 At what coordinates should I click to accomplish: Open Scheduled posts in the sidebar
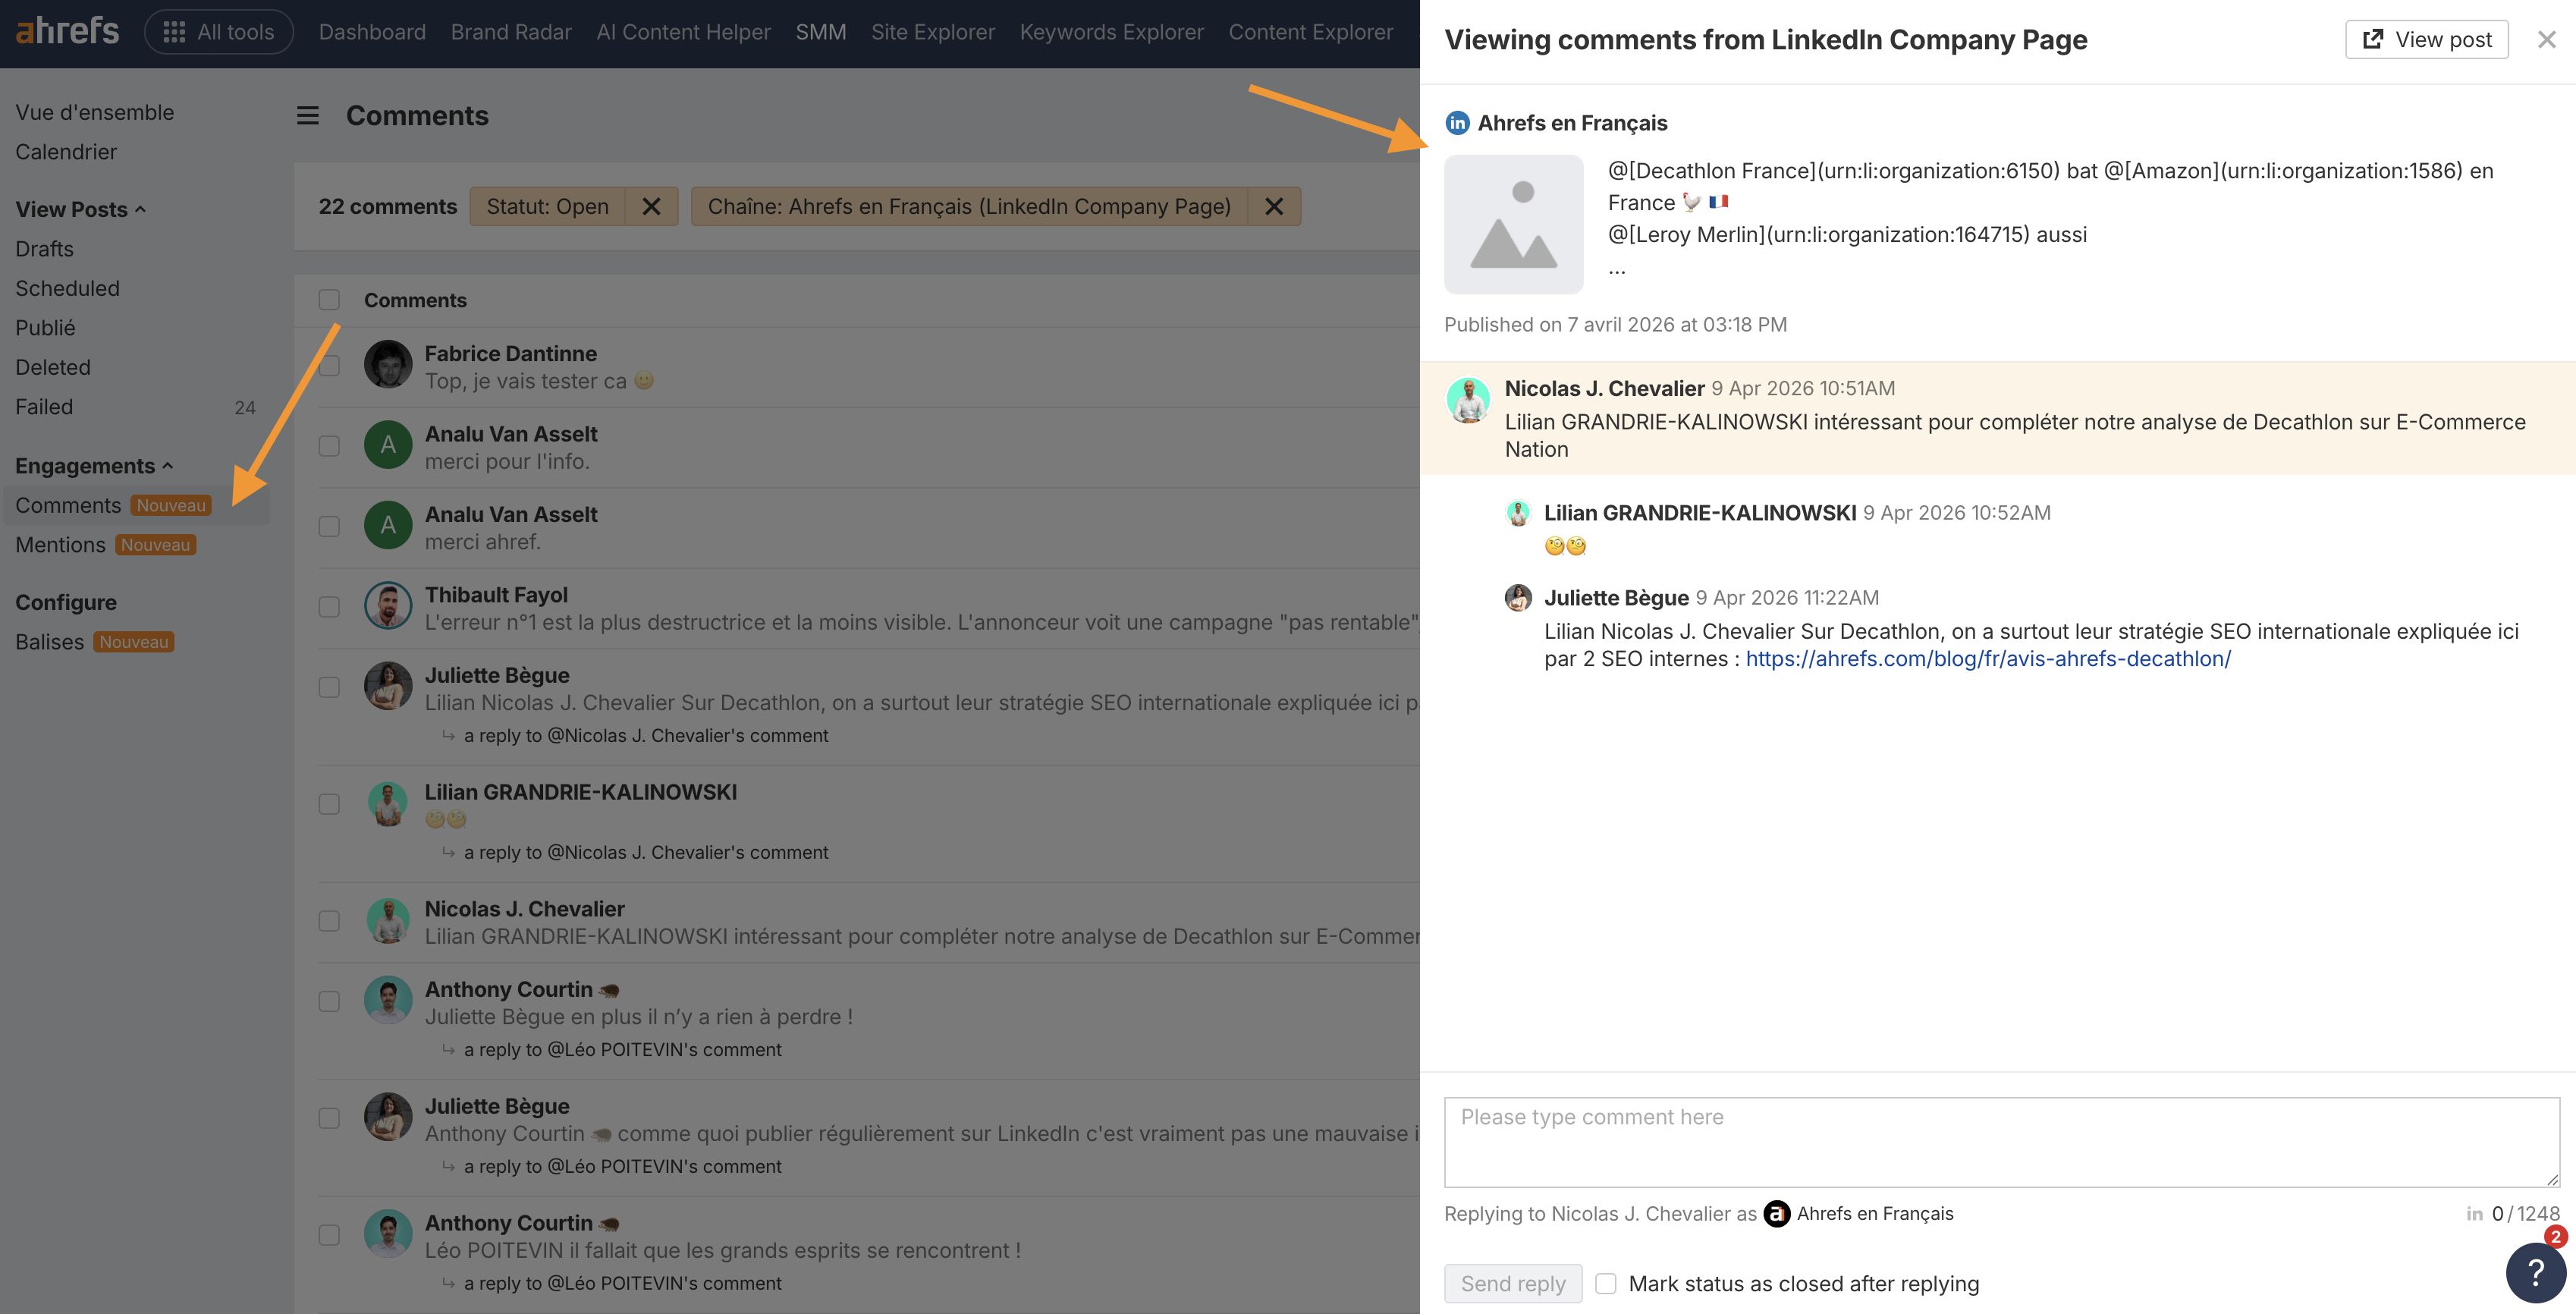click(x=67, y=288)
